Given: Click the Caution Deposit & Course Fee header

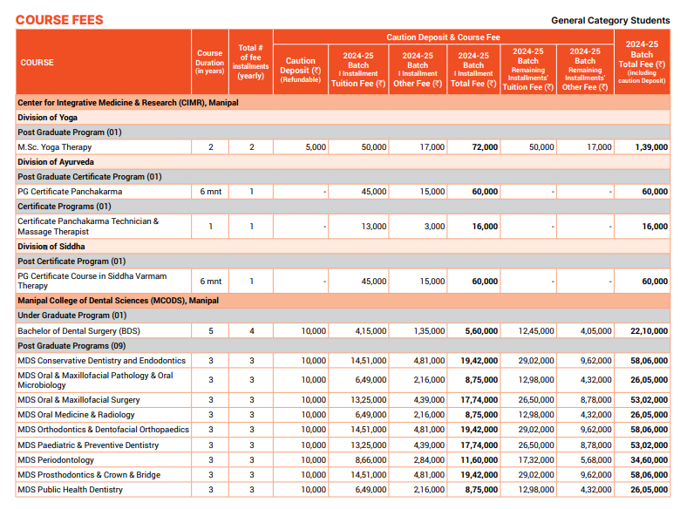Looking at the screenshot, I should (443, 37).
